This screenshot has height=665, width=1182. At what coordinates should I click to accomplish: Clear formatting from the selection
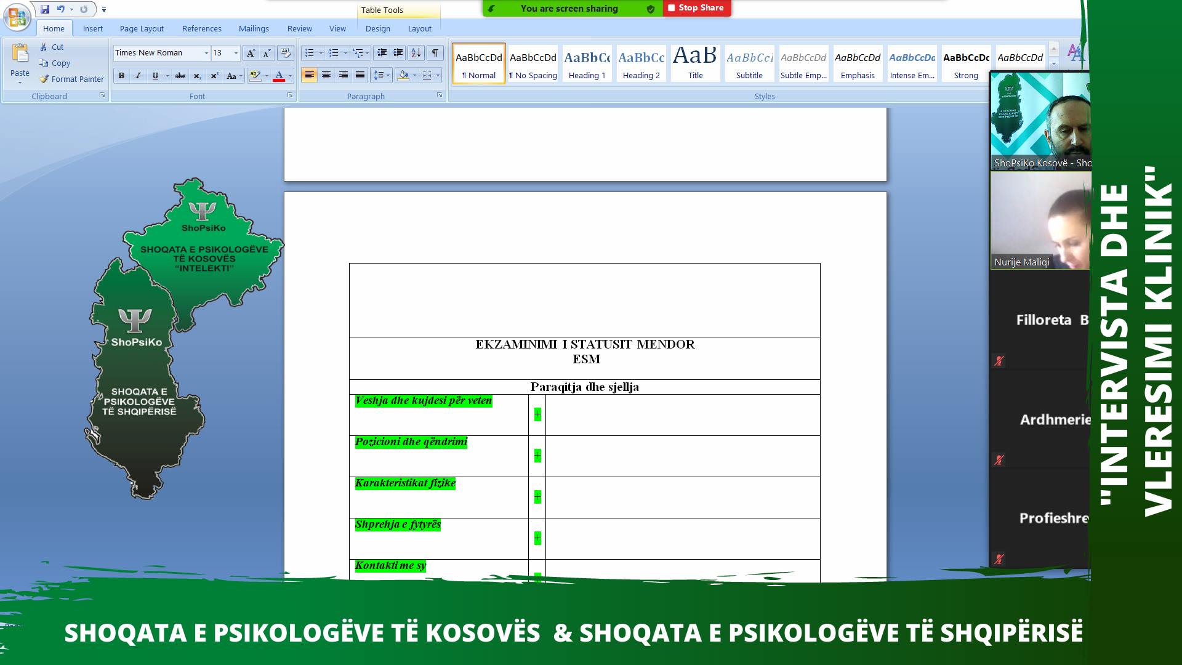285,53
